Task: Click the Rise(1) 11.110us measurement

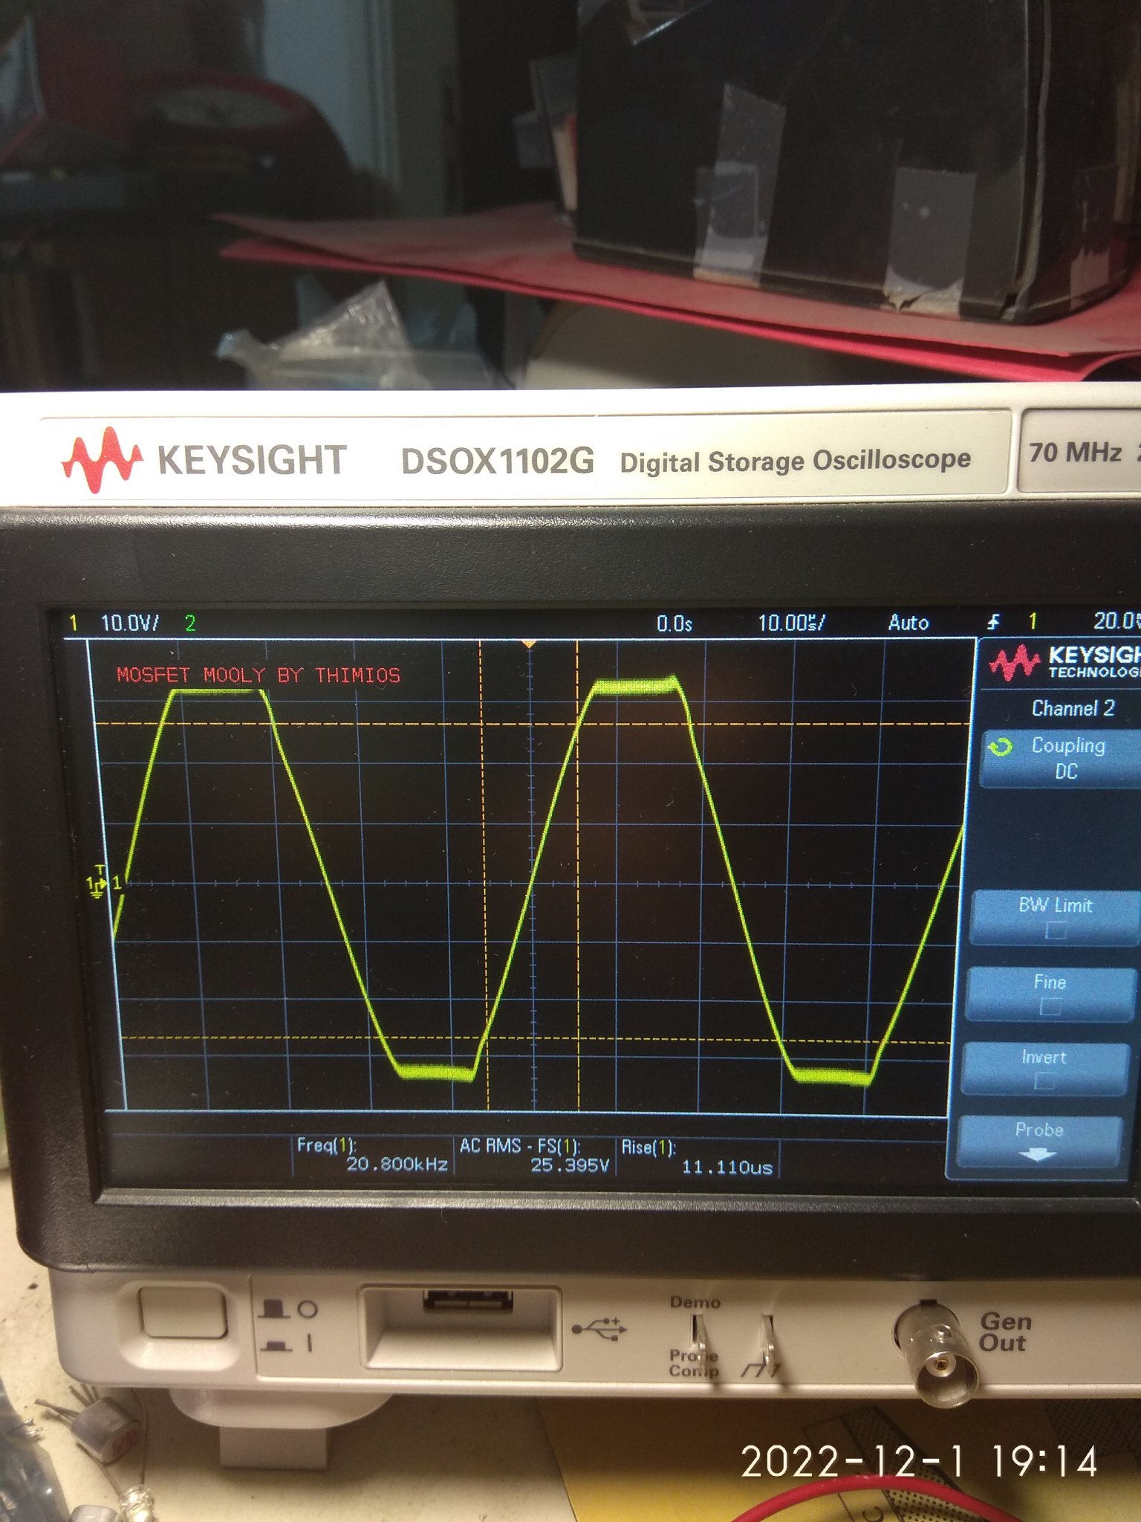Action: [x=697, y=1157]
